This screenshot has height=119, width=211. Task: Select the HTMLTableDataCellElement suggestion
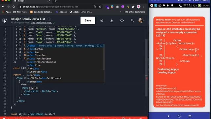[65, 78]
